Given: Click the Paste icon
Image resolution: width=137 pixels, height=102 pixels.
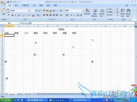Looking at the screenshot, I should pyautogui.click(x=4, y=10).
